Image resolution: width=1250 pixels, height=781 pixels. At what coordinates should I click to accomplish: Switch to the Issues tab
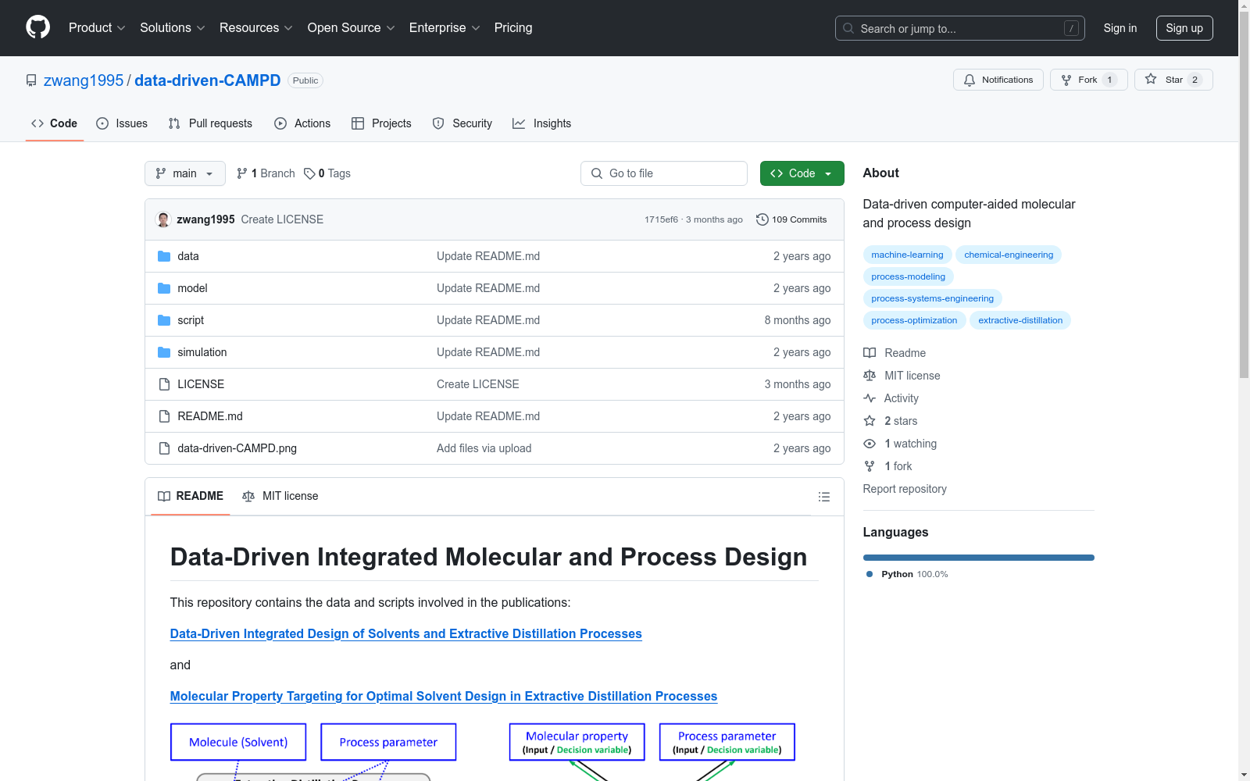(x=122, y=123)
